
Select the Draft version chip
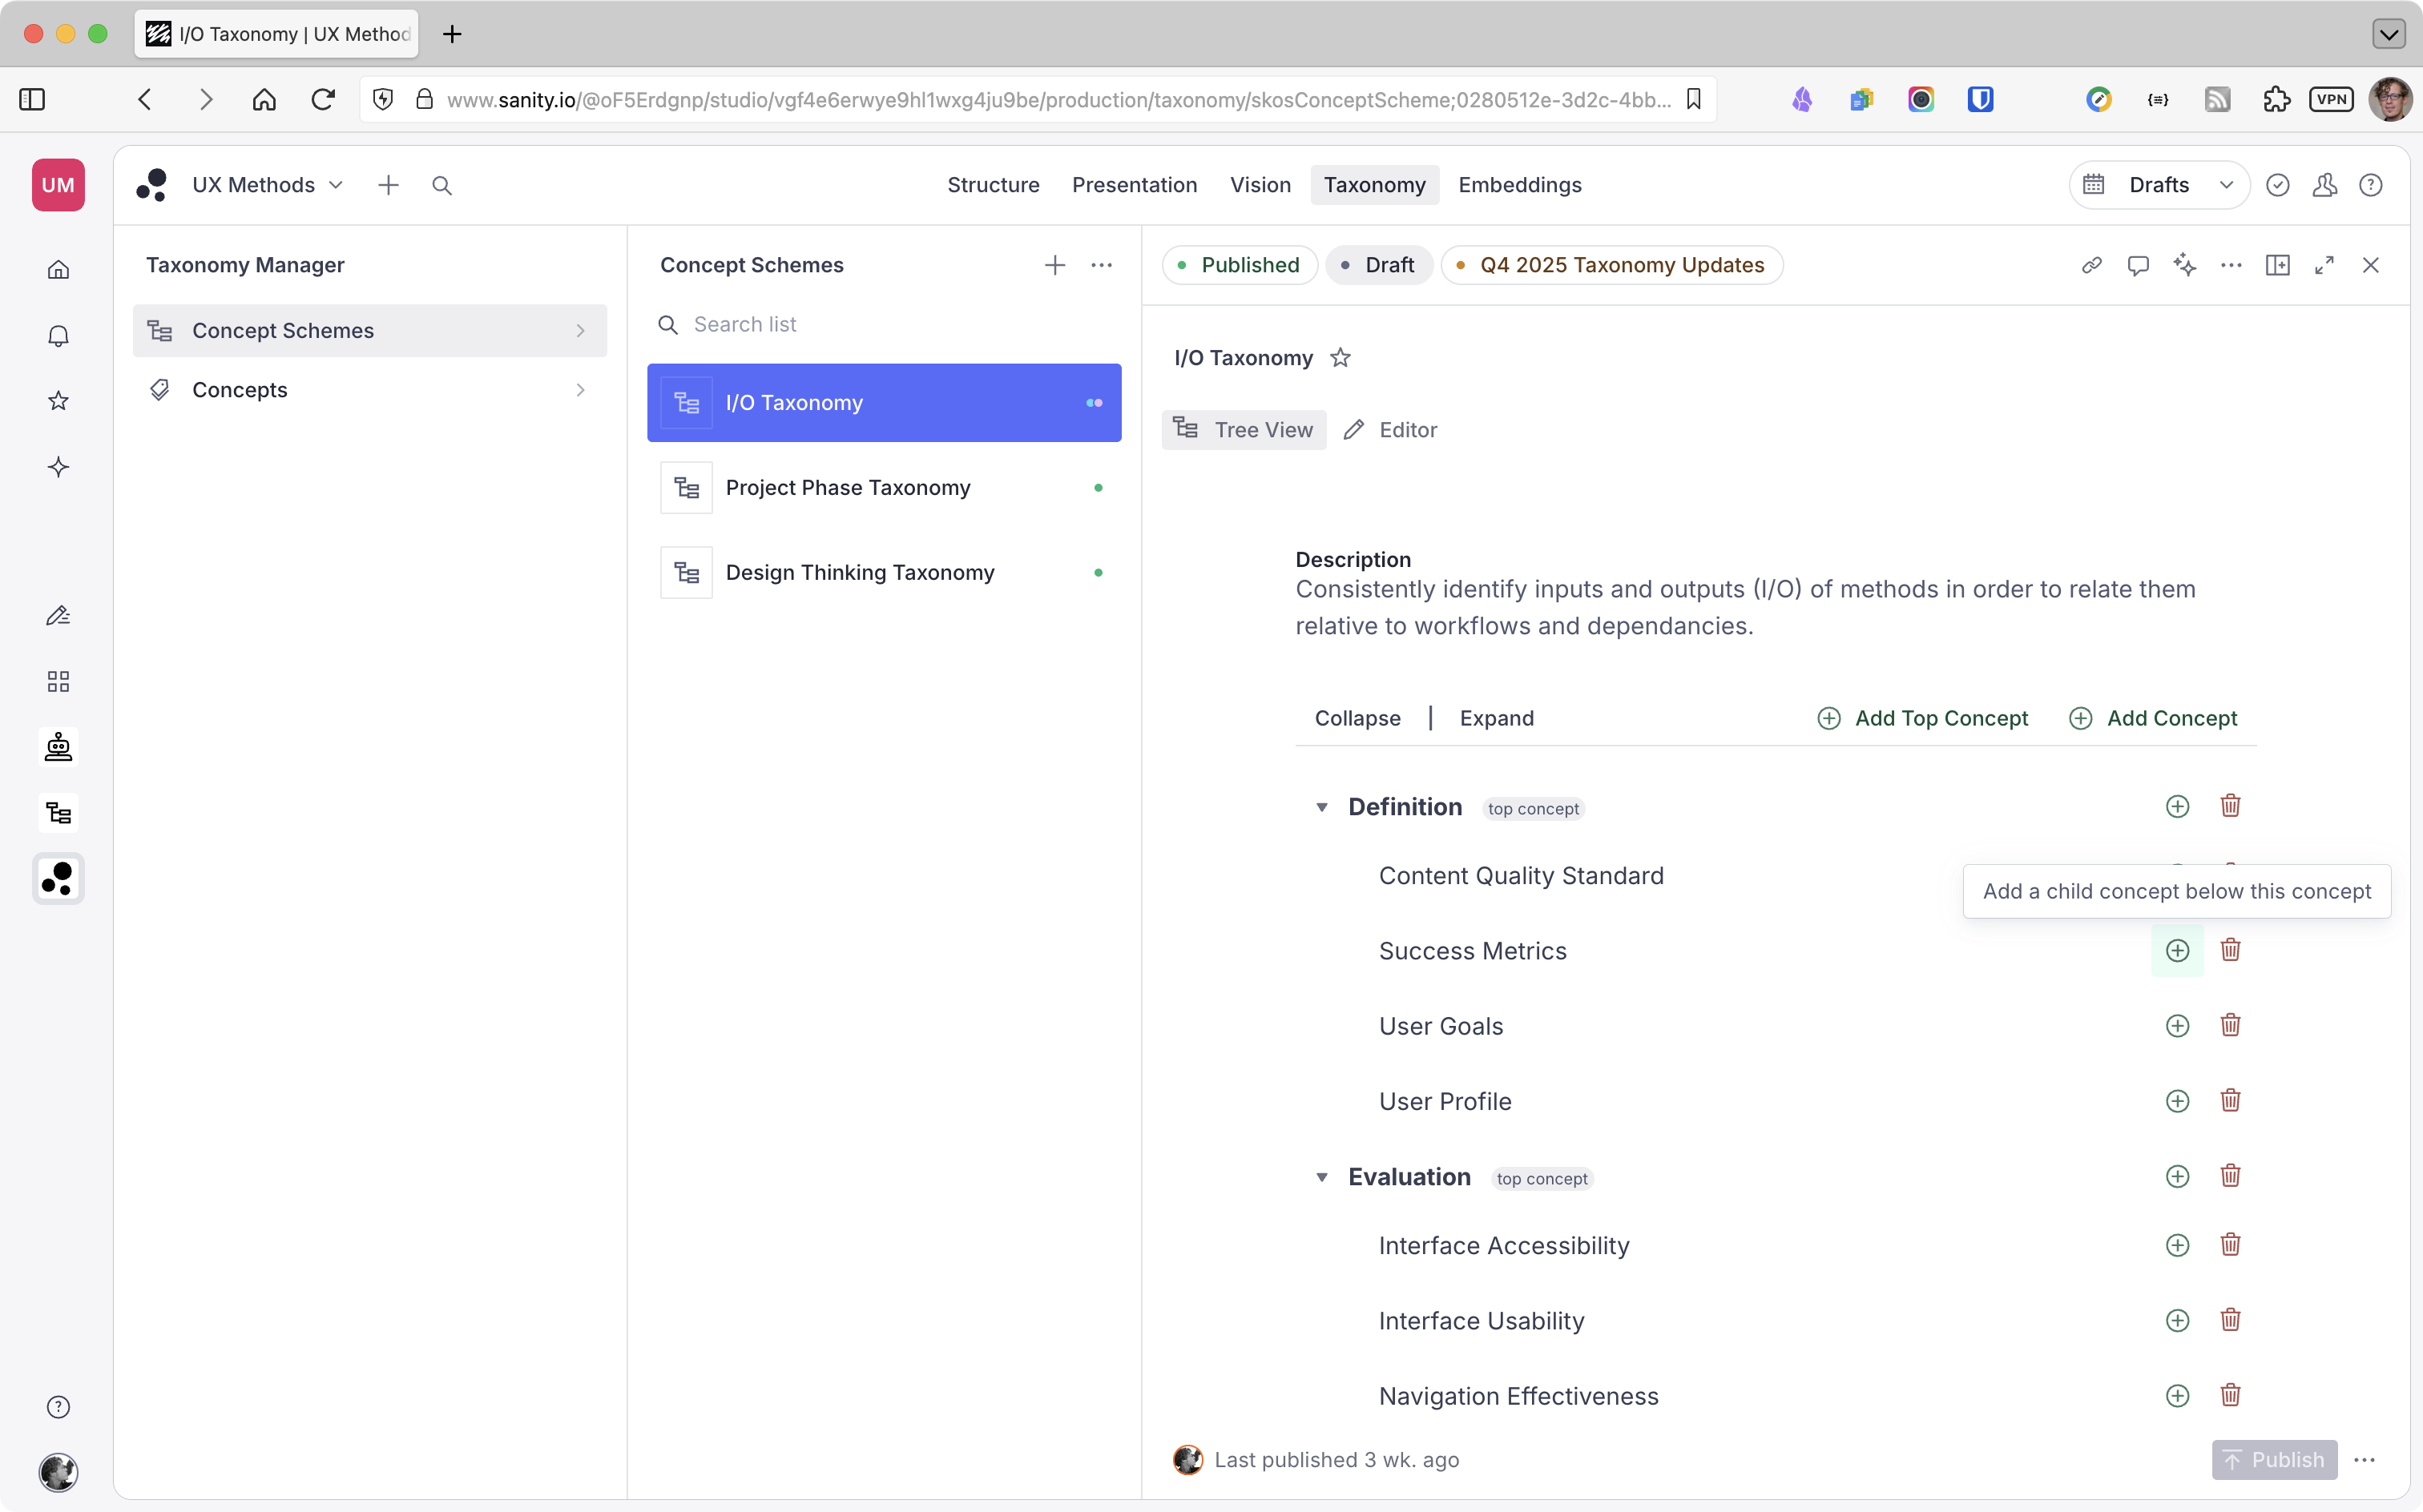(1379, 264)
